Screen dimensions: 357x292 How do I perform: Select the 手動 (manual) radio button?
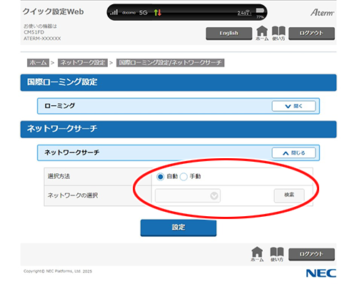[x=183, y=177]
